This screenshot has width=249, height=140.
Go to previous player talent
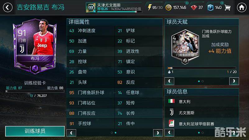169,81
